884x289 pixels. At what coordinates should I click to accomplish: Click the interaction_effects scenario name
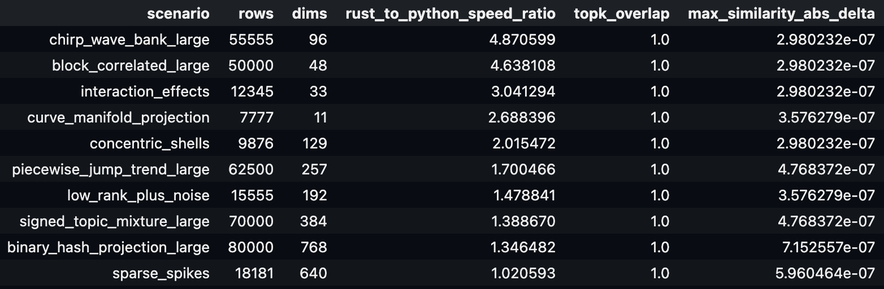point(145,91)
